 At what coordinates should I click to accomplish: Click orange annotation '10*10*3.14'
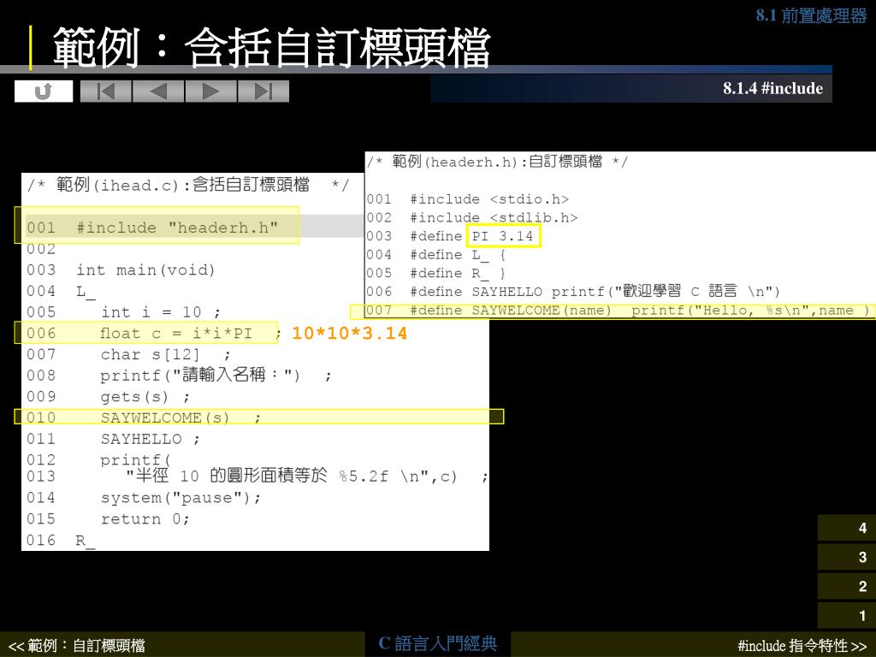click(350, 333)
